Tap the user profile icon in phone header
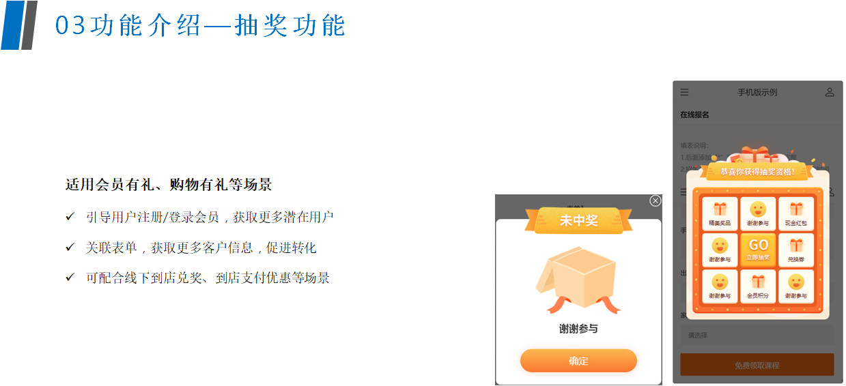 [830, 92]
